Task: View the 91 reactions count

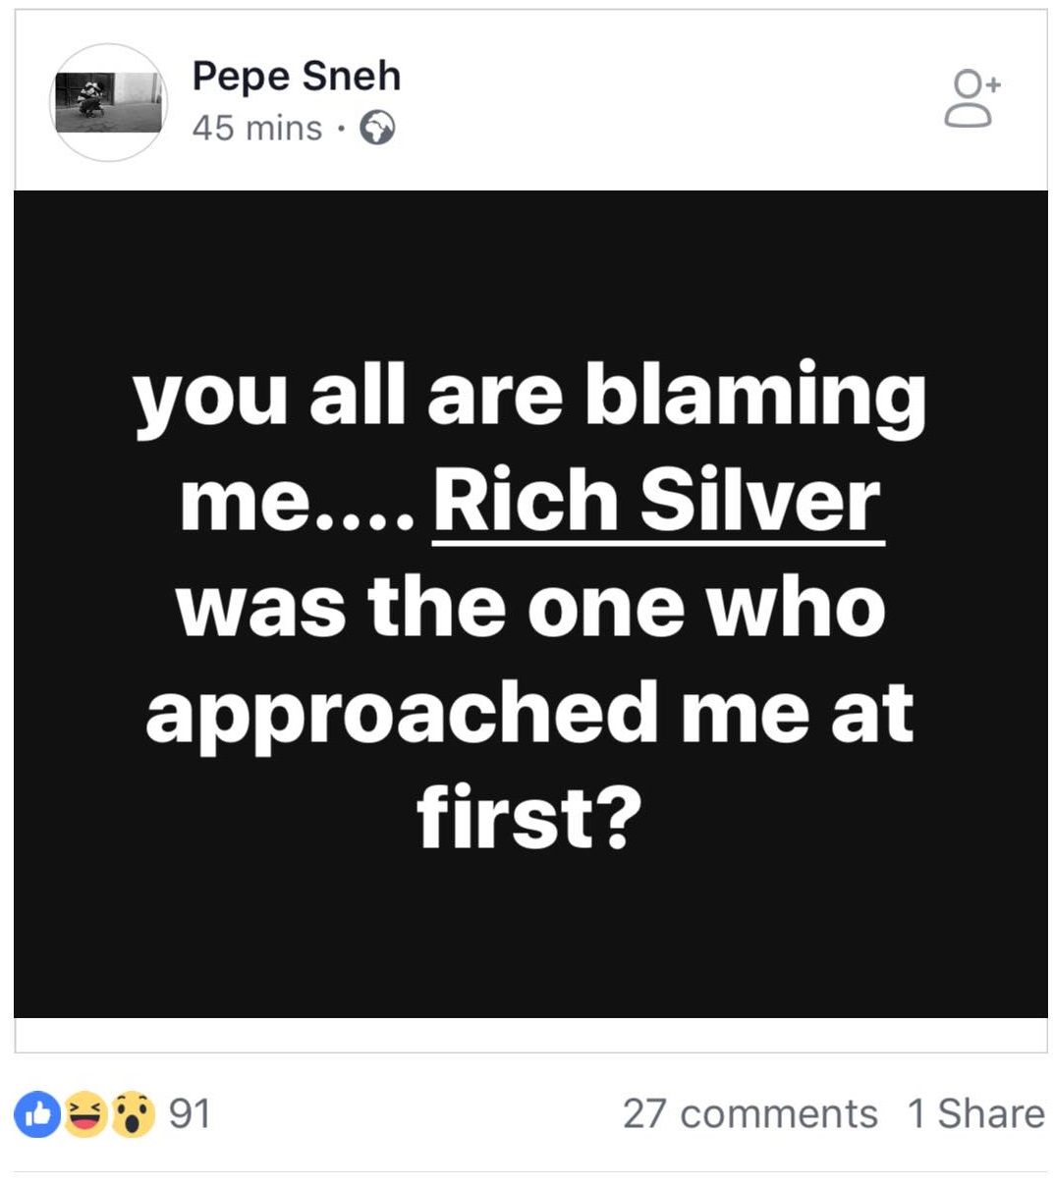Action: (x=190, y=1114)
